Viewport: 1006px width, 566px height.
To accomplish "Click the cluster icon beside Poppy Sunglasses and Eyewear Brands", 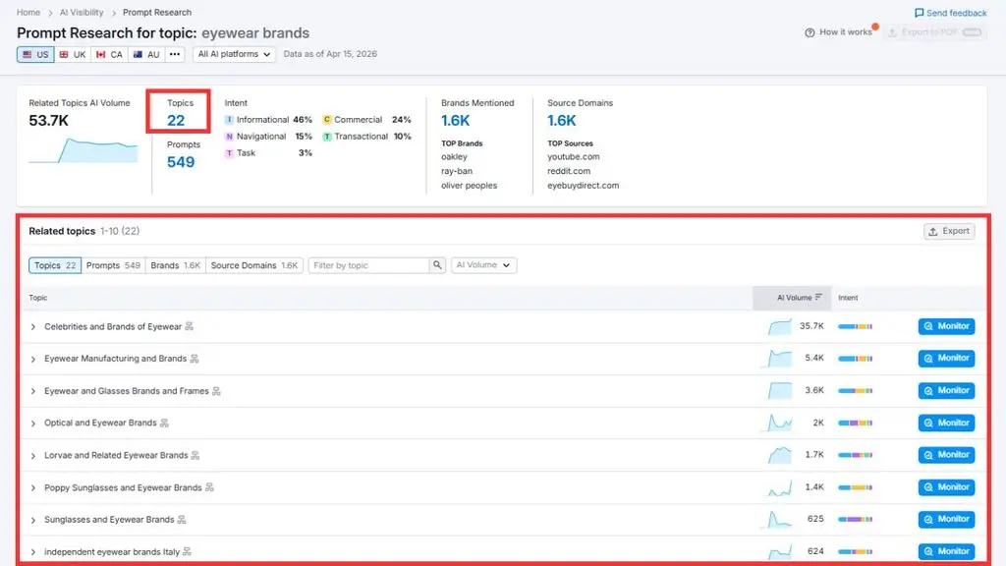I will coord(209,487).
